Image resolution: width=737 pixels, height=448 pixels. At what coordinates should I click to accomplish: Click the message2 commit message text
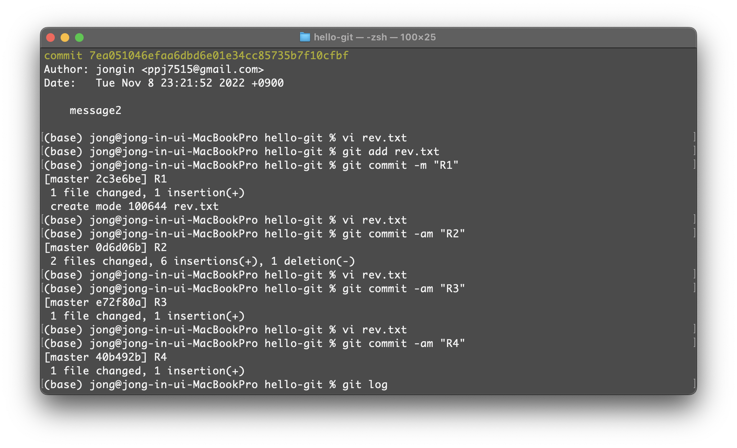point(95,110)
